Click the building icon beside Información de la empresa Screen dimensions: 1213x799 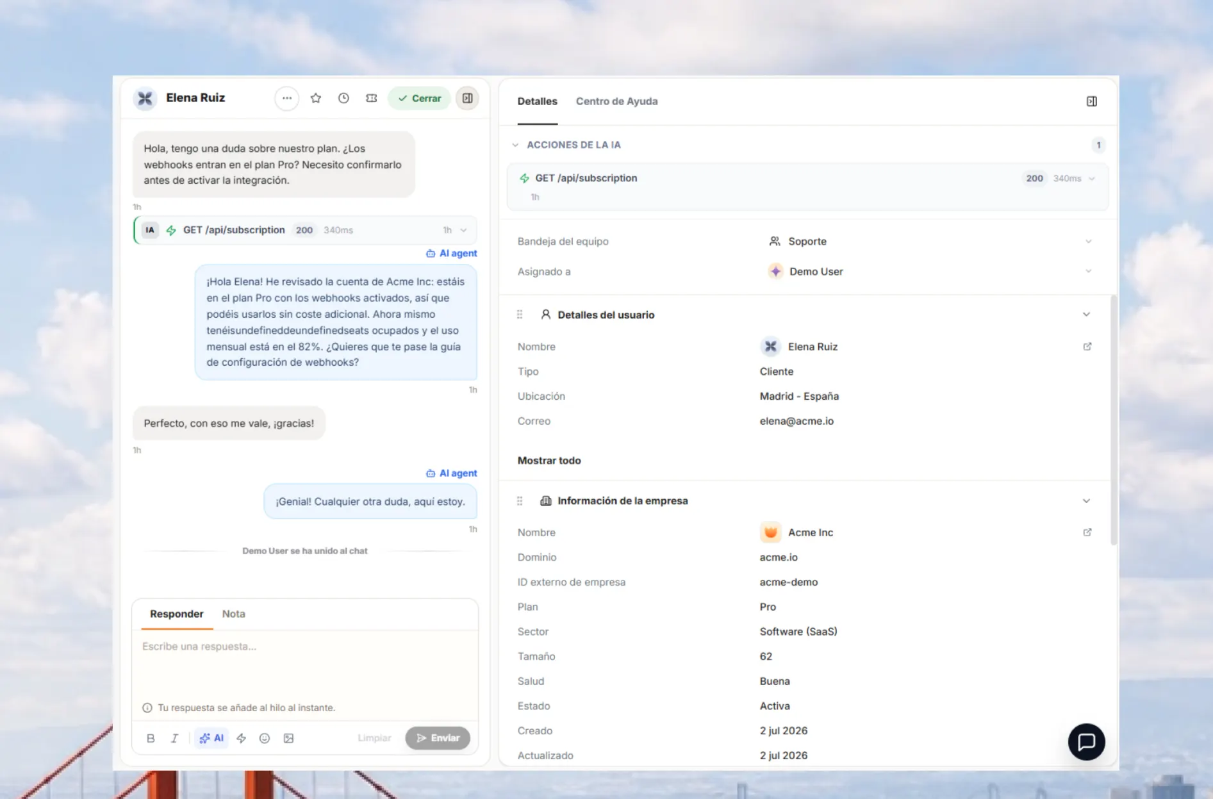click(546, 501)
